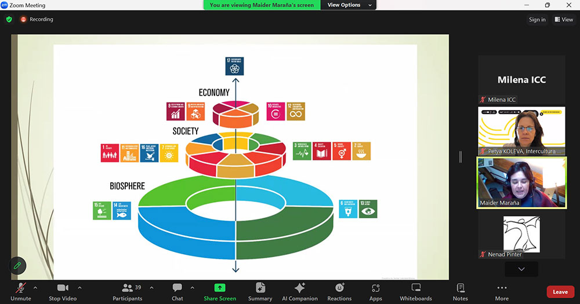Open the More menu

click(502, 288)
